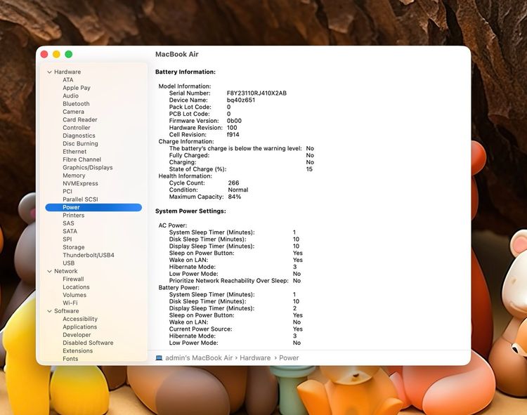
Task: Open Volumes under Network
Action: coord(74,295)
